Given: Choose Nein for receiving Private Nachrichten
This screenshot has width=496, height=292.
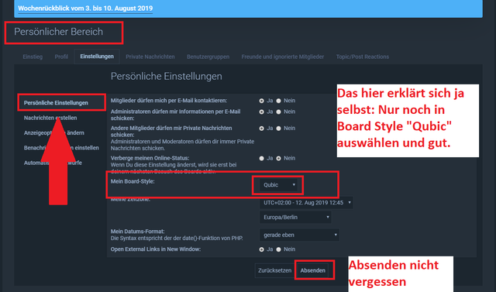Looking at the screenshot, I should 278,129.
